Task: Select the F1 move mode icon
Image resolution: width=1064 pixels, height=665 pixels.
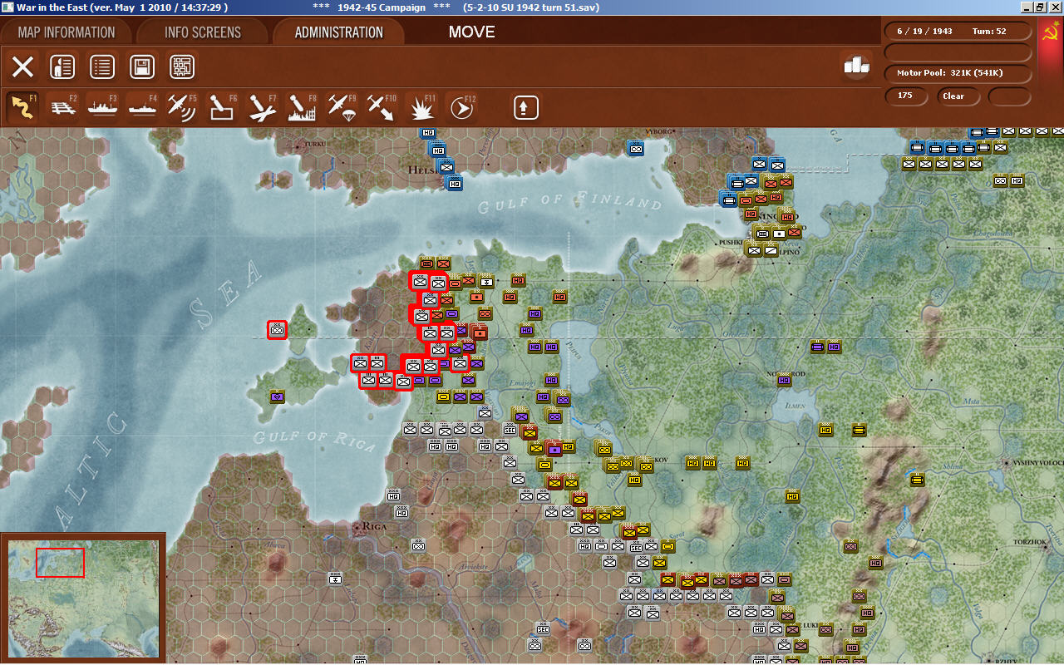Action: point(21,107)
